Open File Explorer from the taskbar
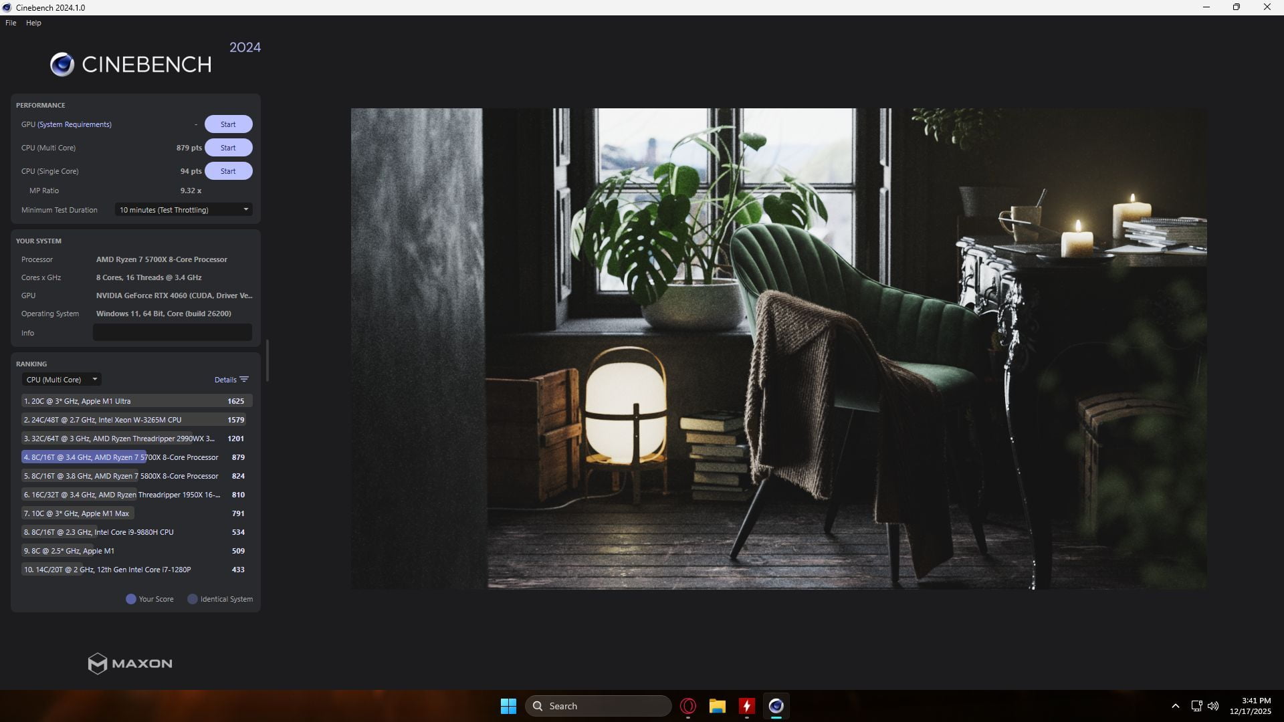This screenshot has width=1284, height=722. 718,706
